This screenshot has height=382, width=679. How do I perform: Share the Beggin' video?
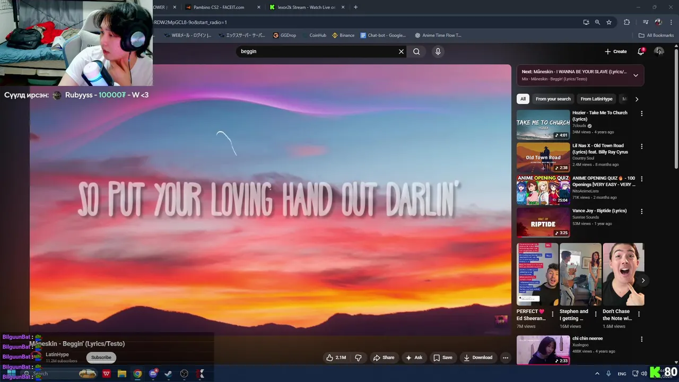[x=384, y=358]
